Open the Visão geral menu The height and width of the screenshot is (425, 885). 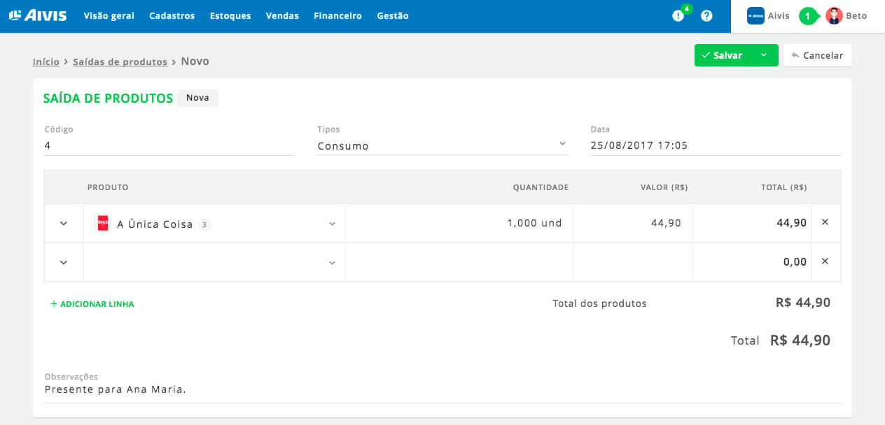(109, 15)
